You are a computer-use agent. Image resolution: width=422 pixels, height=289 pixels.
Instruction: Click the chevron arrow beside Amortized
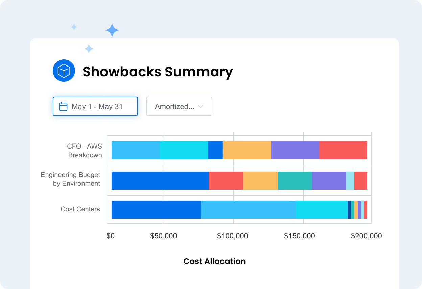(x=201, y=106)
